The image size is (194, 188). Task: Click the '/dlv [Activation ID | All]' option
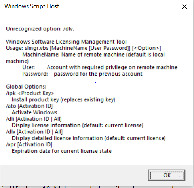[x=34, y=132]
